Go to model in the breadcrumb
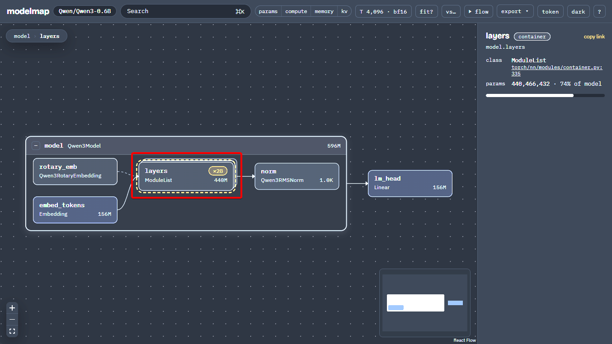The width and height of the screenshot is (612, 344). 22,36
